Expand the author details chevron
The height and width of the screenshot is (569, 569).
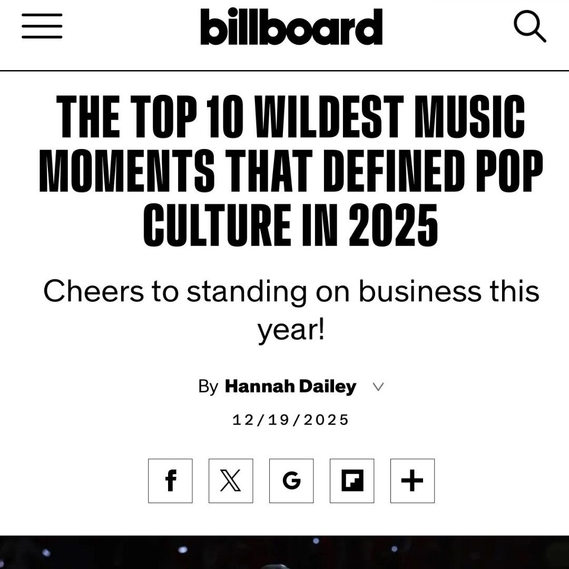(x=378, y=387)
